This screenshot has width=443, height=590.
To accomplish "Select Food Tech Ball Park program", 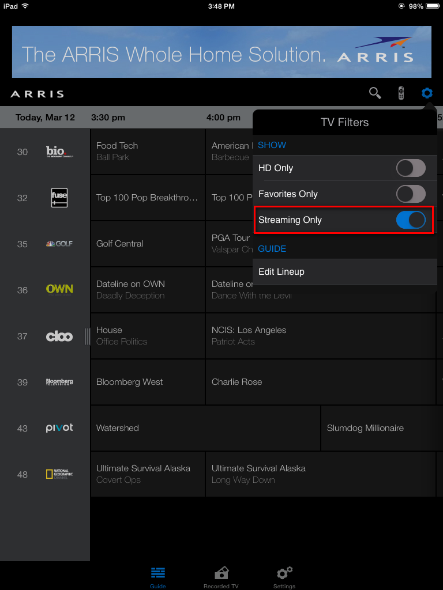I will (x=148, y=152).
